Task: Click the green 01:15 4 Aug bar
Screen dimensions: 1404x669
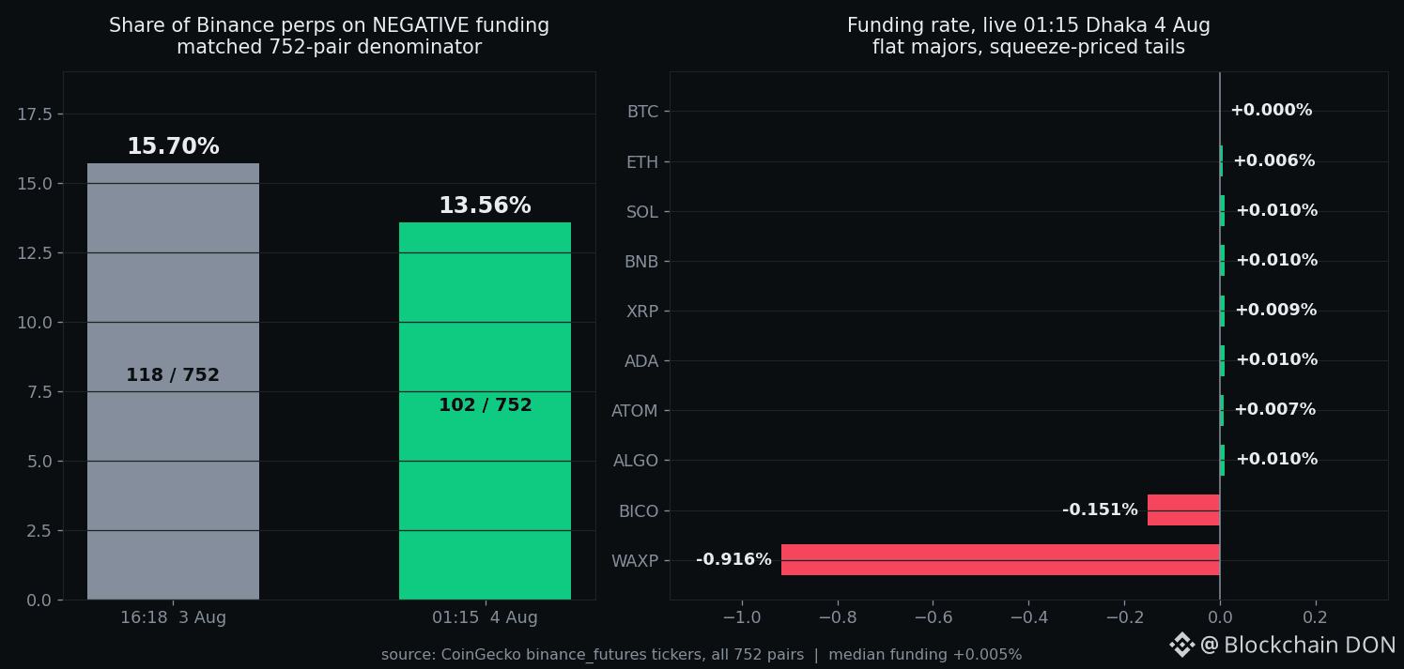Action: pos(485,411)
